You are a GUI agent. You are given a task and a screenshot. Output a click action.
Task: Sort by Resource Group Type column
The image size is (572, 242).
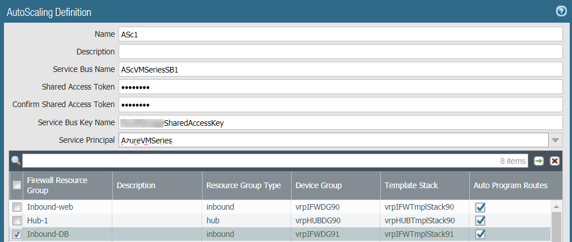[246, 185]
